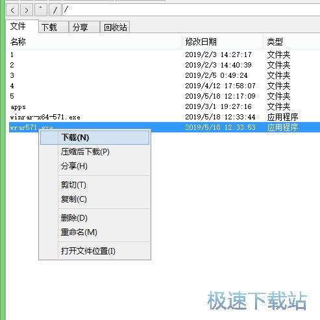The width and height of the screenshot is (320, 320).
Task: Go up one directory level
Action: coord(40,10)
